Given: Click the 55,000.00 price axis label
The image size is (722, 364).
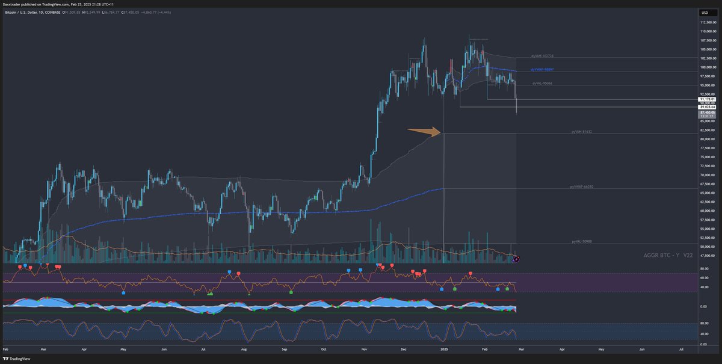Looking at the screenshot, I should coord(706,229).
